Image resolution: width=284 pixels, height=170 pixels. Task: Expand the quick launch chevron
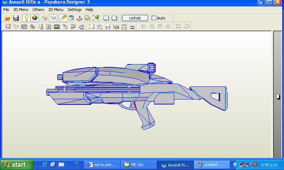click(x=77, y=163)
